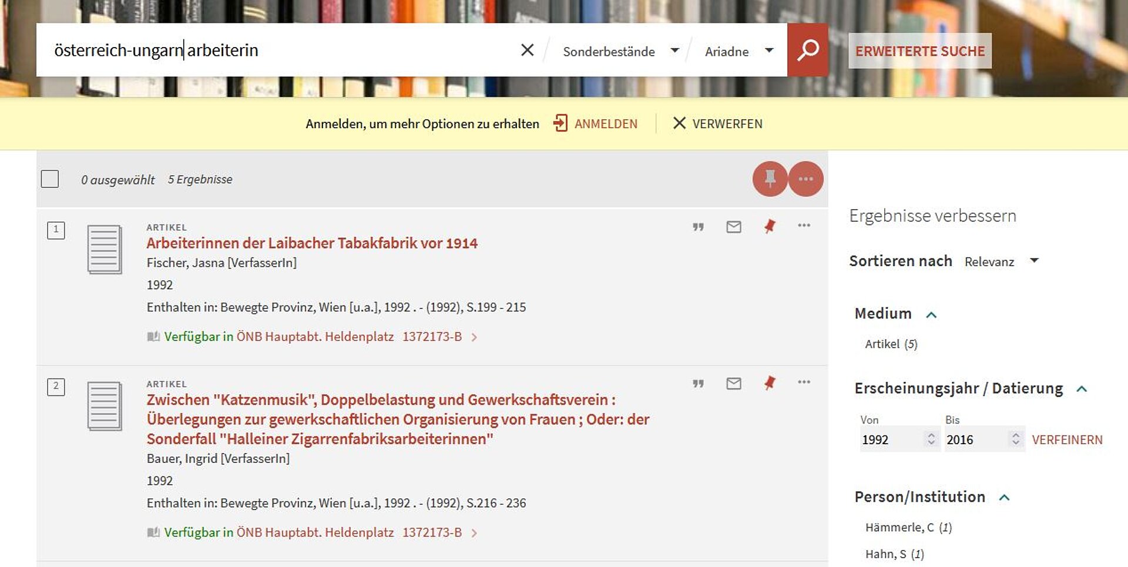
Task: Email the Laibacher Tabakfabrik article
Action: click(x=734, y=227)
